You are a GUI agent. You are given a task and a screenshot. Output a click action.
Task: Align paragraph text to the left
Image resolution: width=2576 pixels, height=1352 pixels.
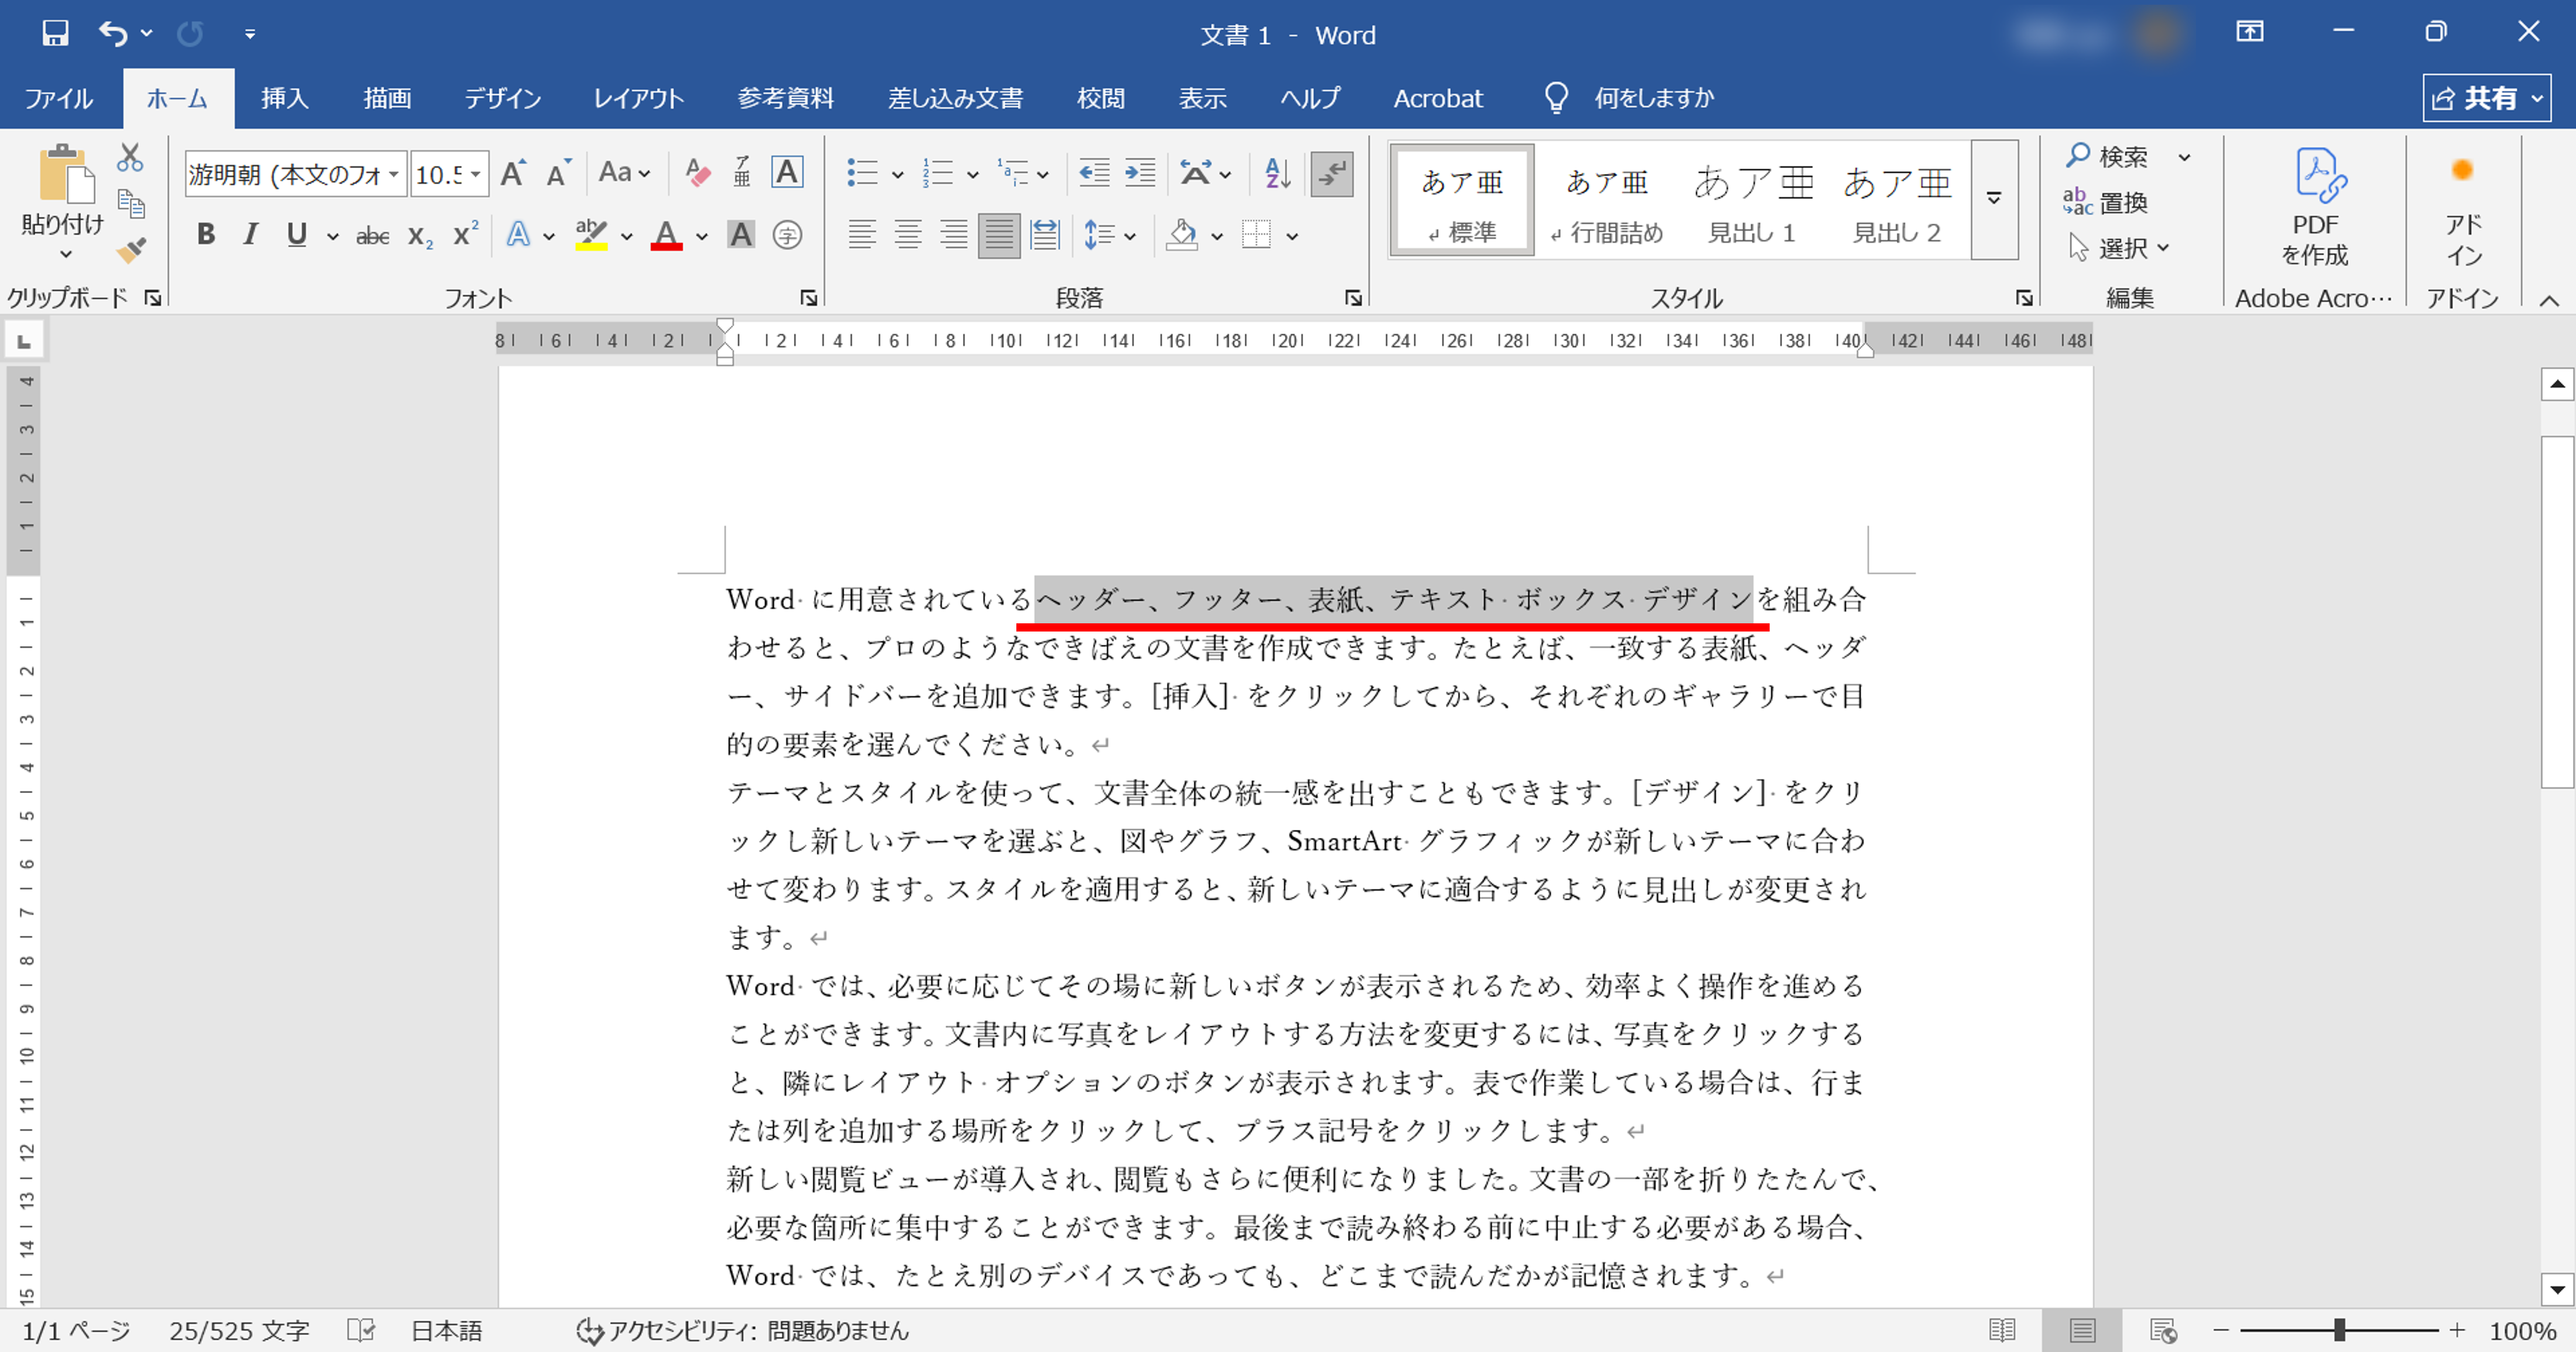pos(862,235)
